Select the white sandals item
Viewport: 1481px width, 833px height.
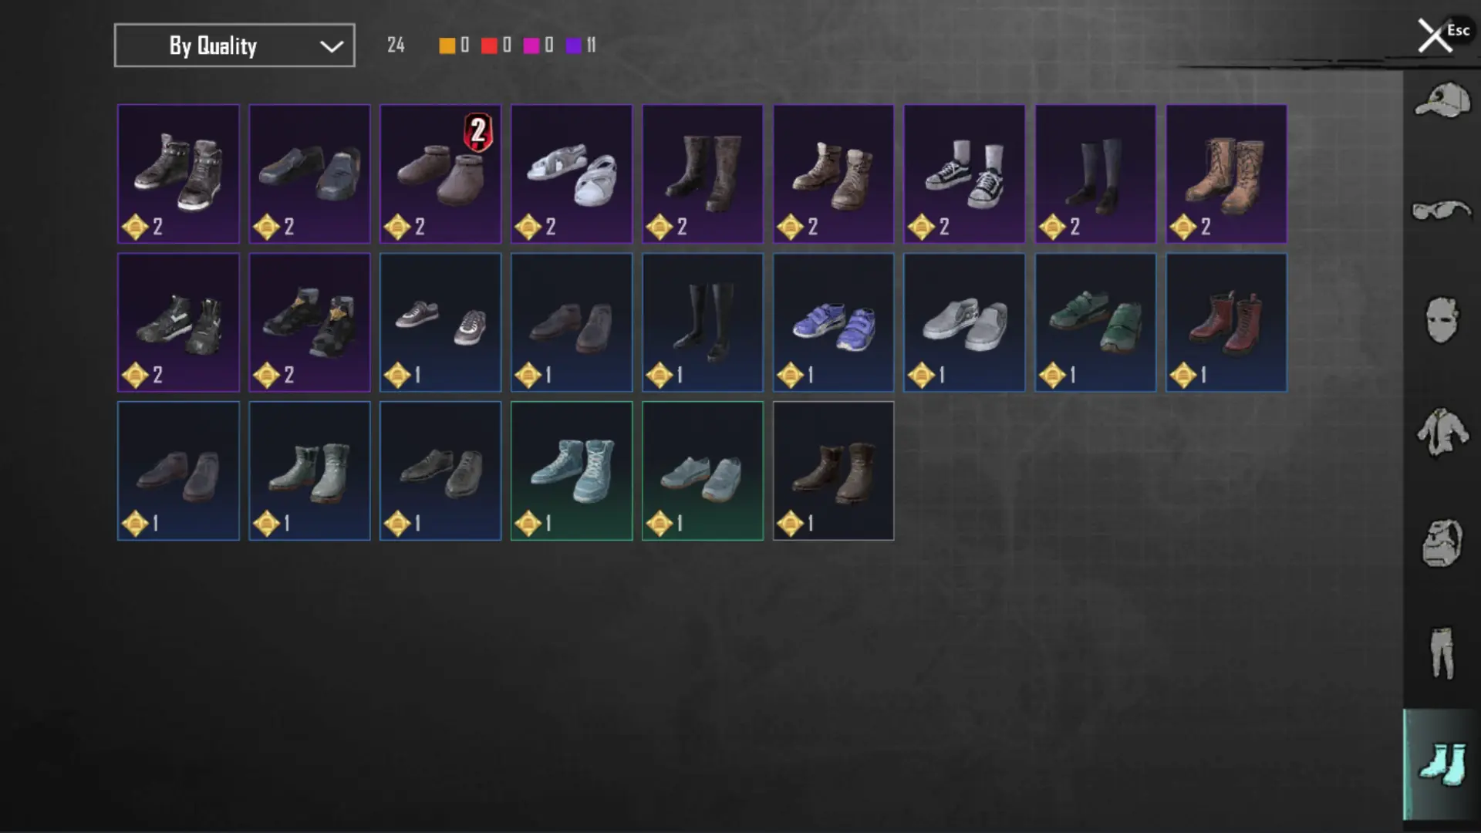(x=572, y=174)
